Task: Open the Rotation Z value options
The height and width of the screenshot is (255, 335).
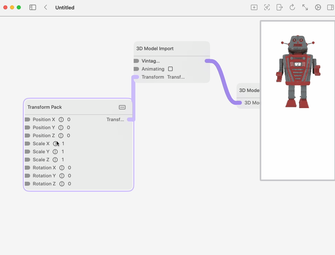Action: pos(62,184)
